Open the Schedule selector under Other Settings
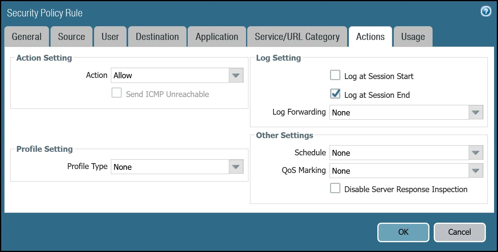 400,153
